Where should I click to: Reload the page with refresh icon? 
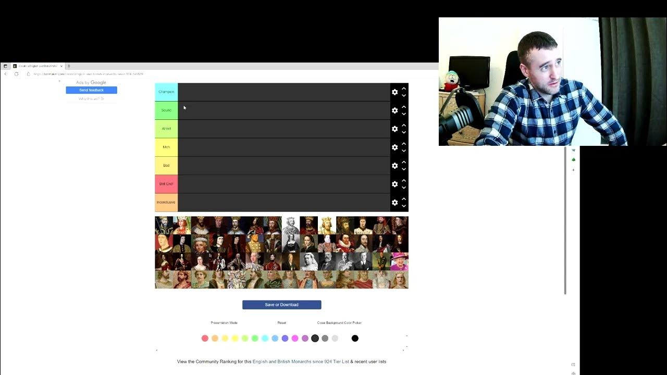(16, 74)
